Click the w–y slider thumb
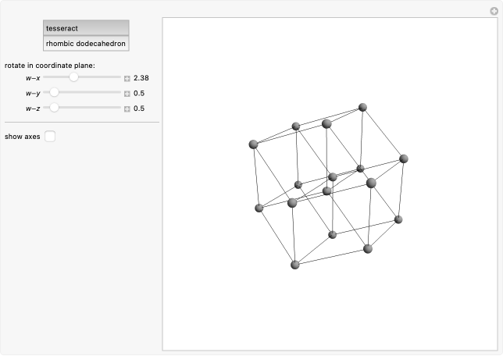Viewport: 503px width, 356px height. (54, 93)
